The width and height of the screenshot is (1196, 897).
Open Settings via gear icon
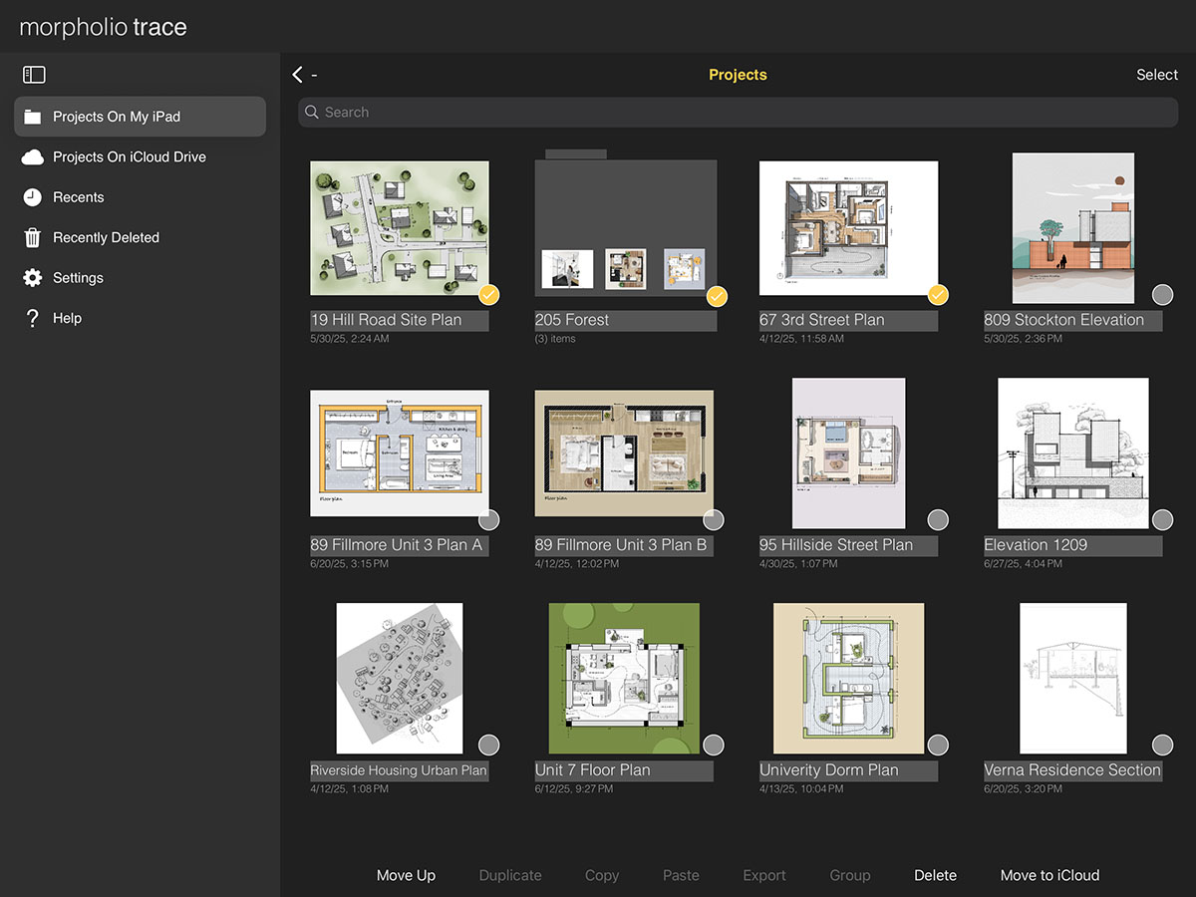tap(33, 278)
